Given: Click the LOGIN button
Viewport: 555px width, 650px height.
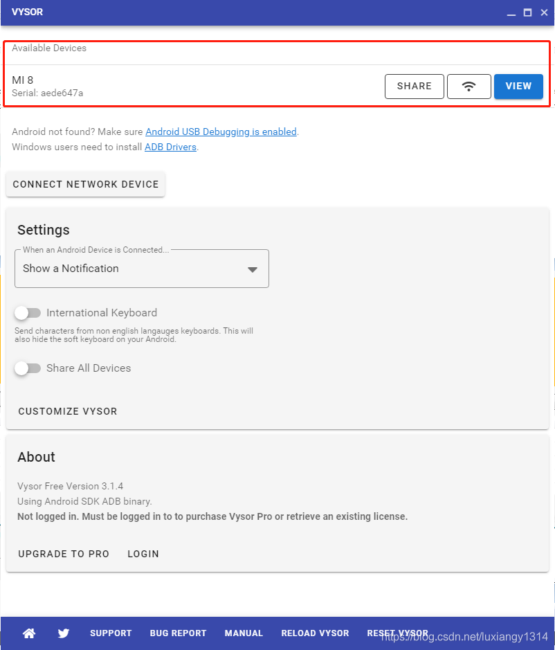Looking at the screenshot, I should click(143, 554).
